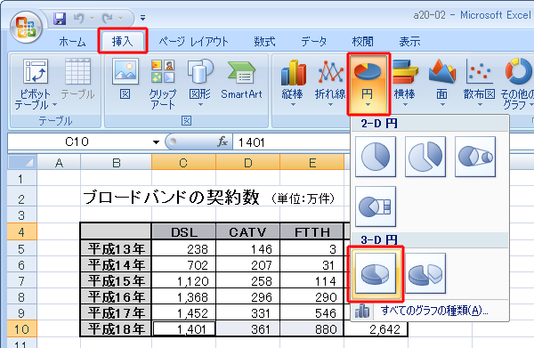
Task: Customize the Quick Access Toolbar
Action: [143, 18]
